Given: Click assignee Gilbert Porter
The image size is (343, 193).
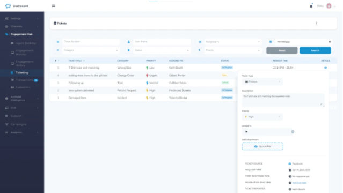Looking at the screenshot, I should pos(177,76).
